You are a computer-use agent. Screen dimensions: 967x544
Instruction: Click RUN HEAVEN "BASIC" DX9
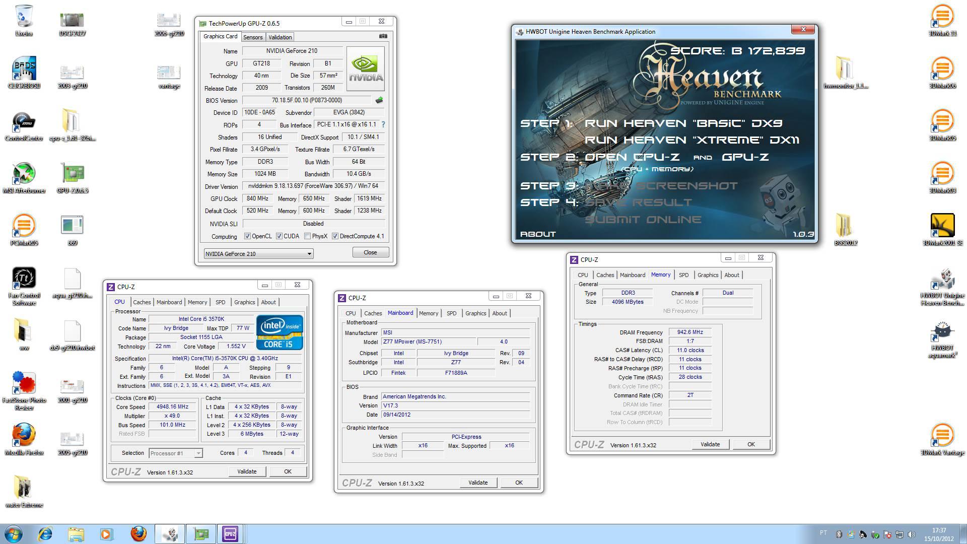683,123
